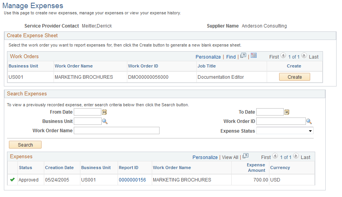Open the To Date calendar picker
342x197 pixels.
[287, 112]
